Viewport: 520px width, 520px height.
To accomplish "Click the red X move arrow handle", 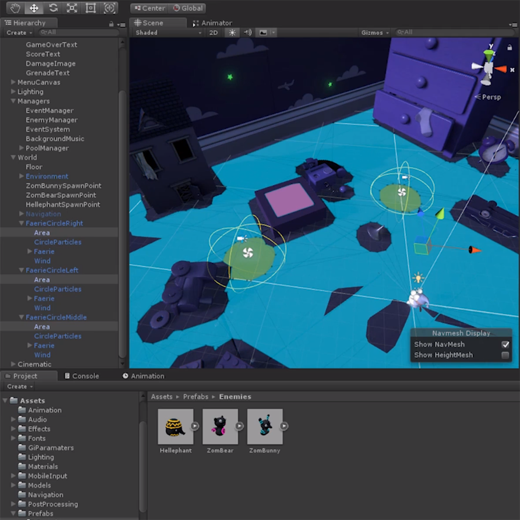I will (475, 250).
